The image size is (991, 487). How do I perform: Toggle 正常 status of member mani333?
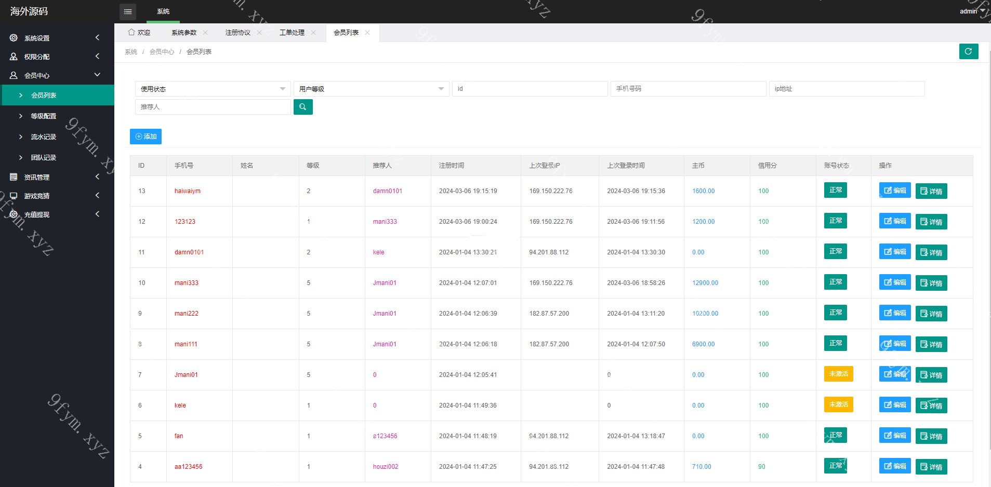836,282
